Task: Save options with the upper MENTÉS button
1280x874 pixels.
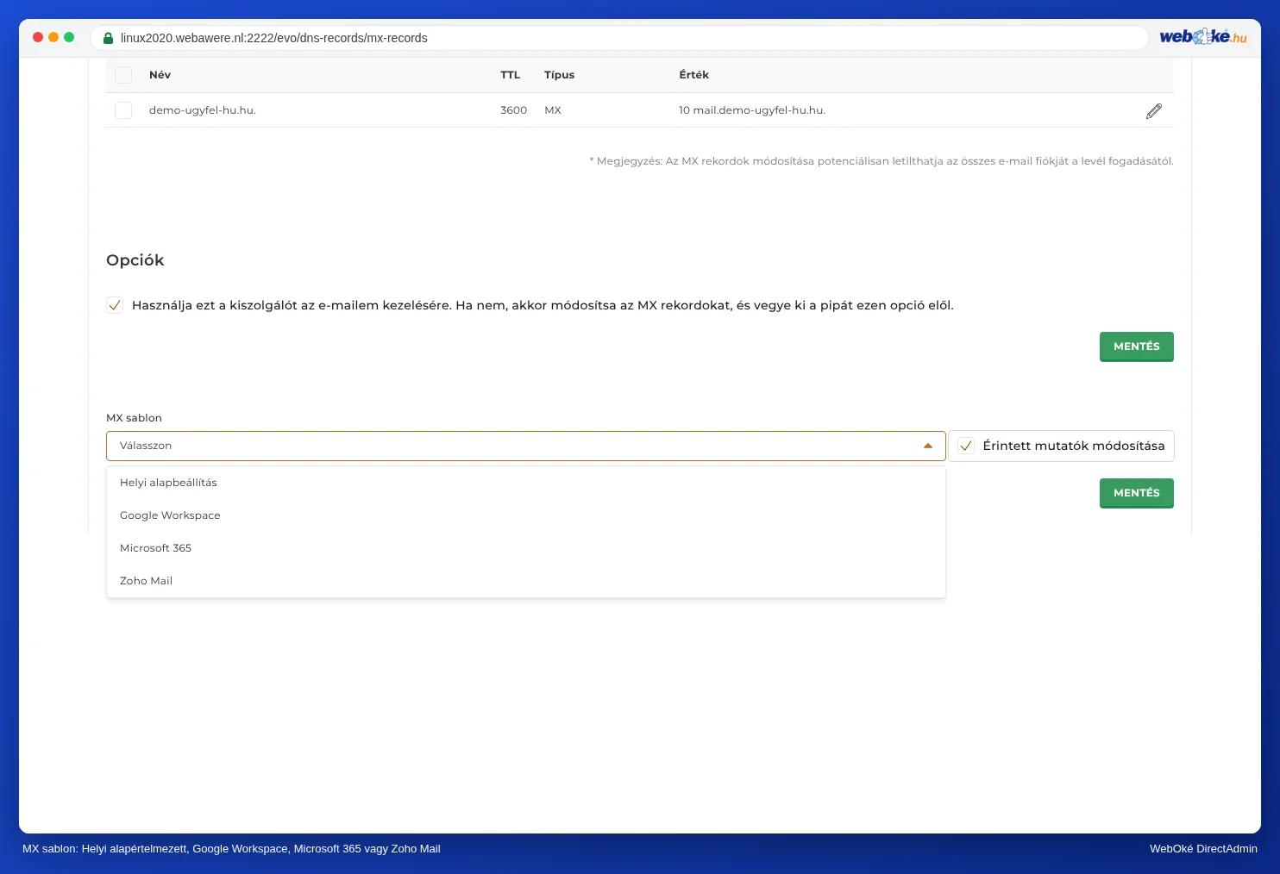Action: (1137, 346)
